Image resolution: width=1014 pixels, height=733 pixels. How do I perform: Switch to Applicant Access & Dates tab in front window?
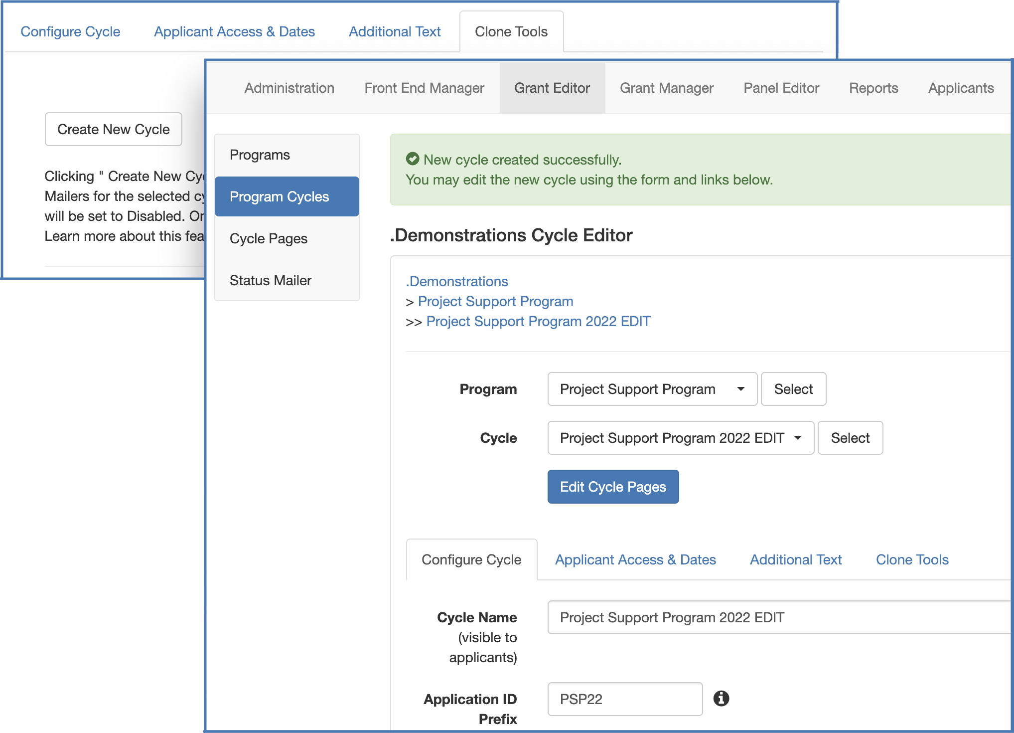(635, 559)
